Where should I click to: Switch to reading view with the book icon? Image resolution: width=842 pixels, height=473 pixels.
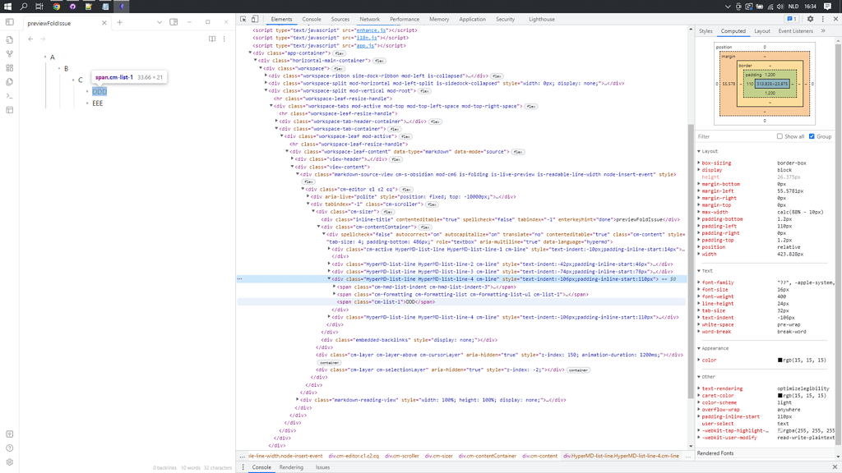(212, 39)
